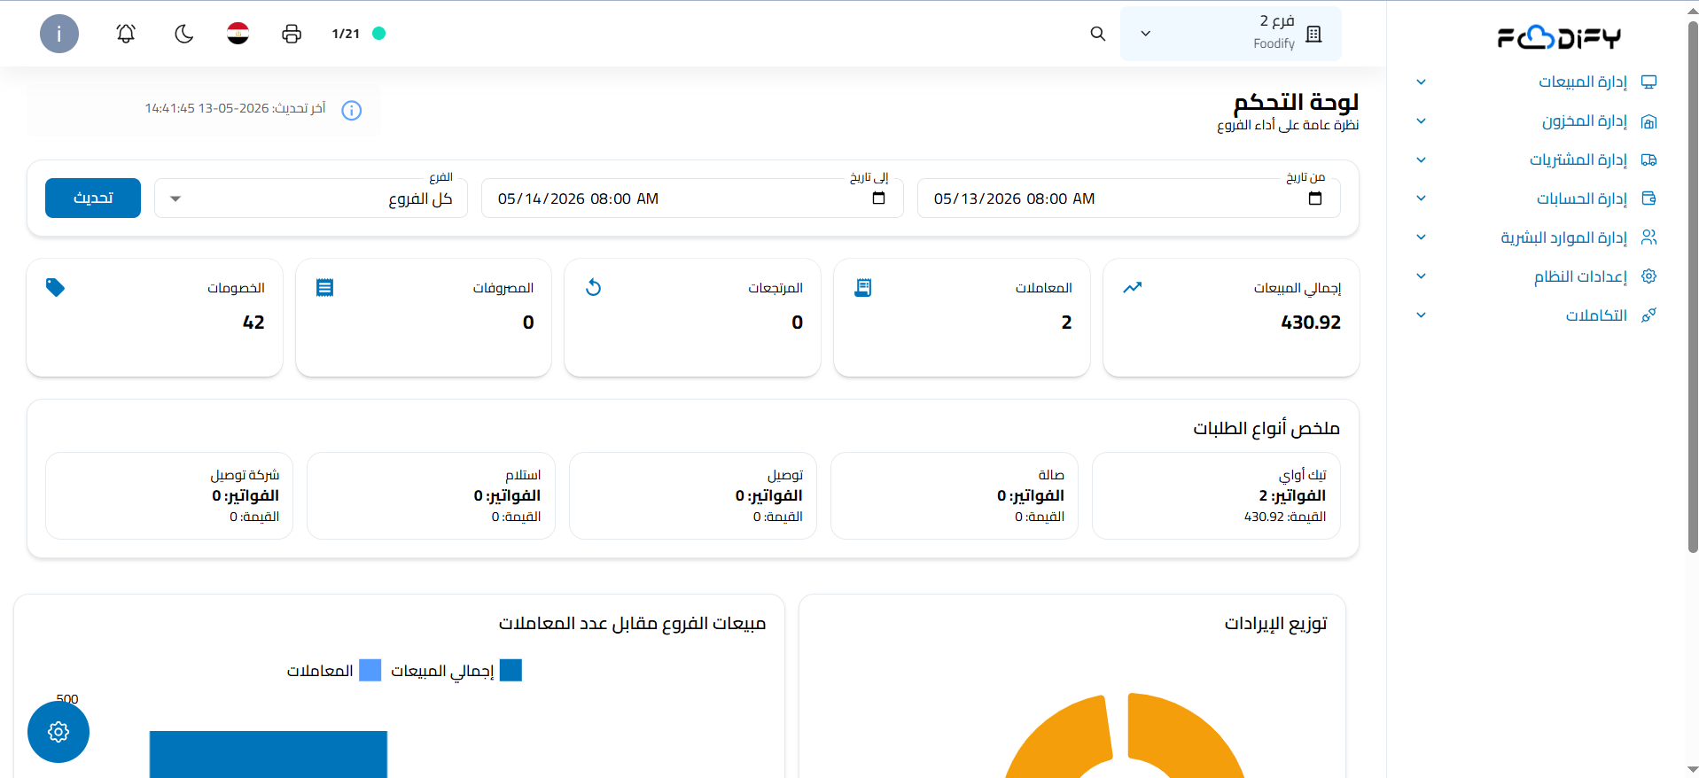The height and width of the screenshot is (778, 1699).
Task: Click the wallet icon for إدارة الحسابات
Action: tap(1648, 198)
